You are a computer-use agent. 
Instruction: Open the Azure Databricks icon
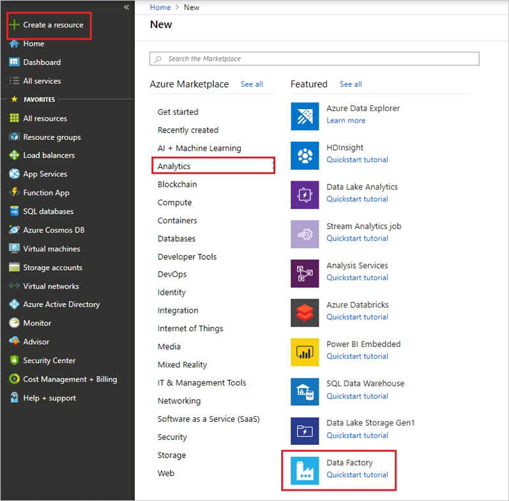pos(305,313)
